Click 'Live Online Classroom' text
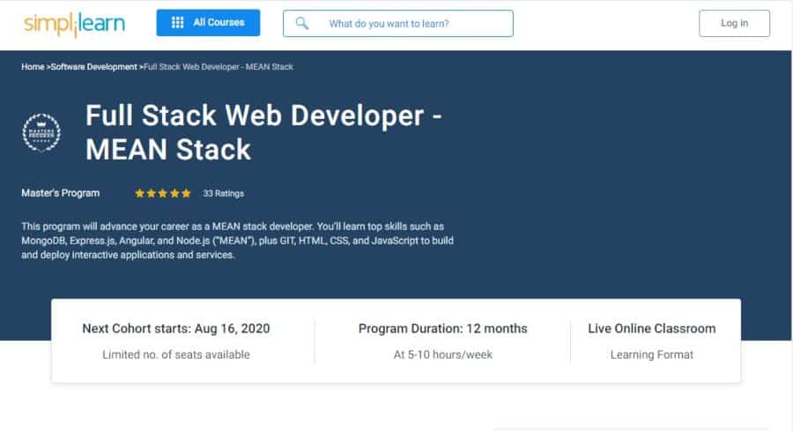793x431 pixels. (651, 328)
